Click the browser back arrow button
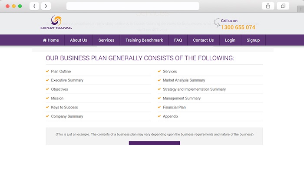Screen dimensions: 304x171 click(34, 6)
